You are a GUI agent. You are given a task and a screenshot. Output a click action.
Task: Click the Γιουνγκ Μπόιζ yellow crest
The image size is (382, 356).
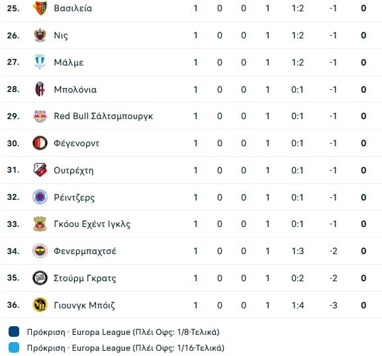click(x=40, y=305)
